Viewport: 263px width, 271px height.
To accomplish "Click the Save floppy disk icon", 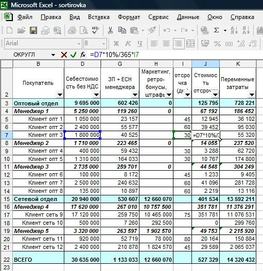I will (33, 30).
